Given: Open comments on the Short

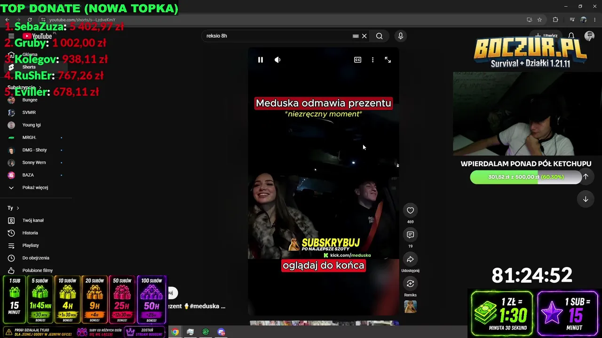Looking at the screenshot, I should tap(410, 235).
